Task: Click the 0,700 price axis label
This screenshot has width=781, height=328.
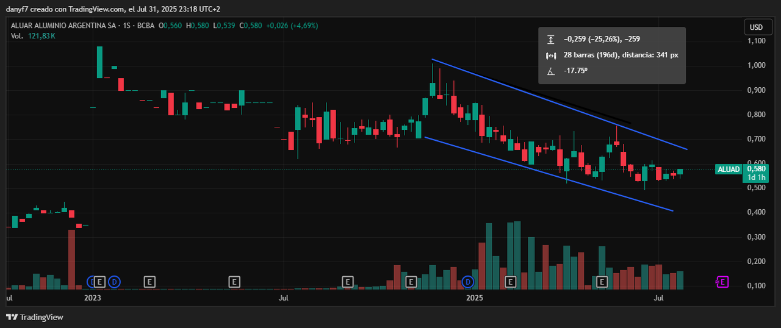Action: [x=756, y=139]
